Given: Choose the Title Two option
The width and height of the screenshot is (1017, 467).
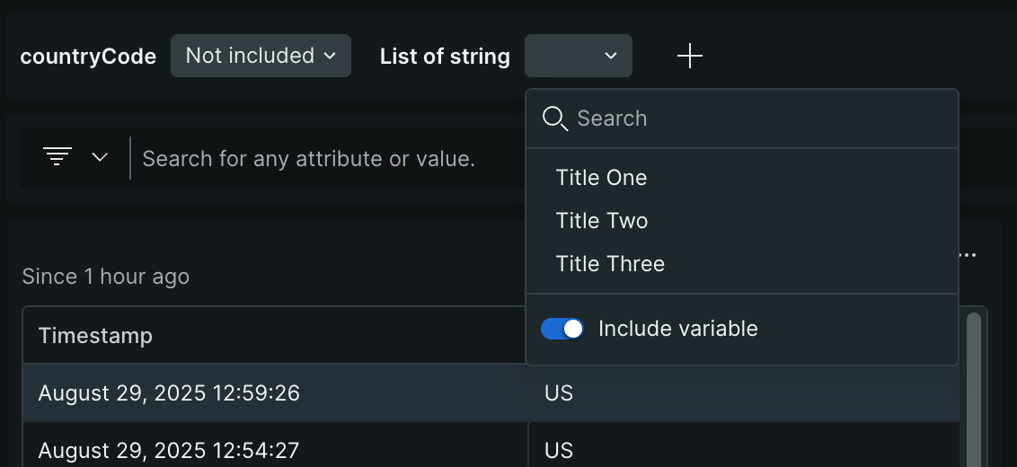Looking at the screenshot, I should [601, 221].
